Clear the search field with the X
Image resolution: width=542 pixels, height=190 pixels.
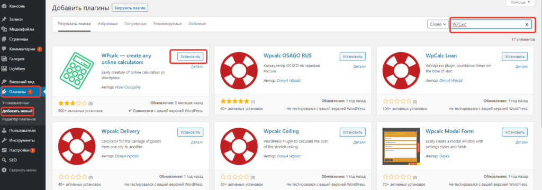tap(527, 24)
